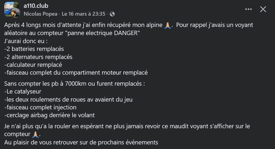Close the post with the X icon
The height and width of the screenshot is (149, 275).
[x=263, y=9]
